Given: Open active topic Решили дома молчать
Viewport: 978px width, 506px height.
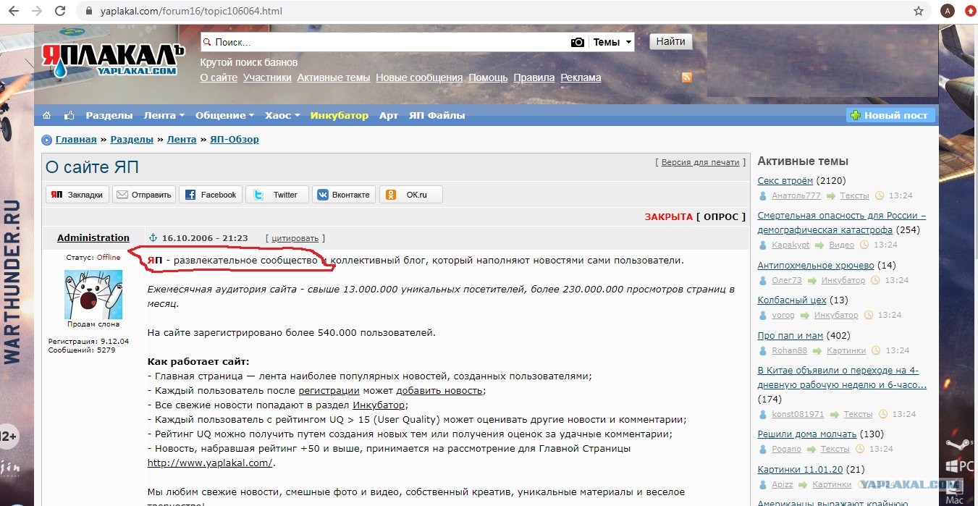Looking at the screenshot, I should (x=807, y=434).
